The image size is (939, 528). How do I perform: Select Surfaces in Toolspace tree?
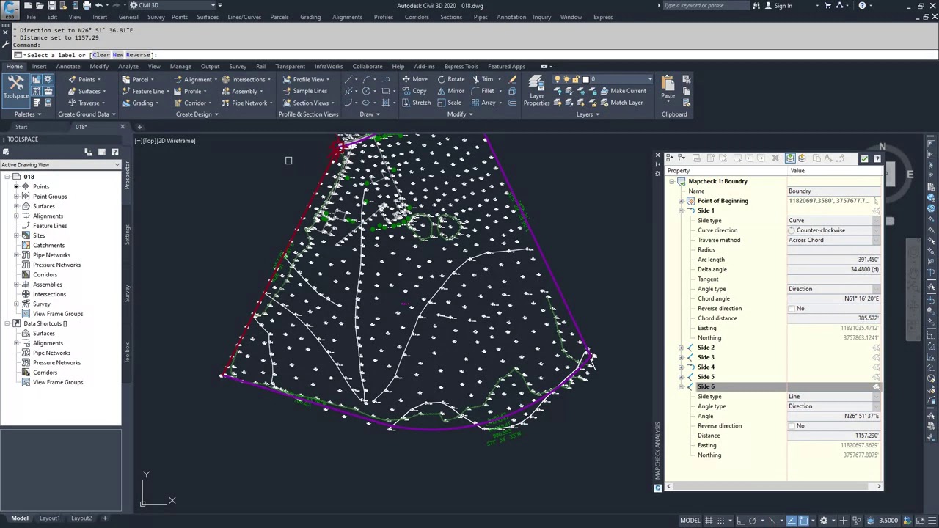tap(43, 206)
